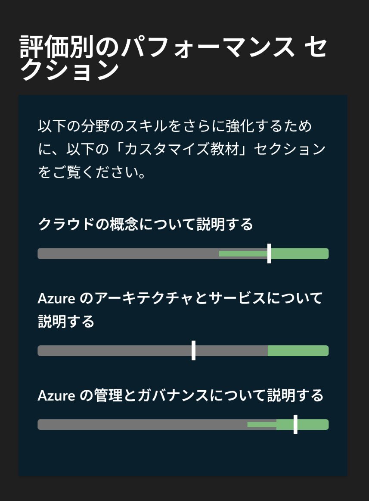369x501 pixels.
Task: Click the クション part of the heading
Action: click(69, 71)
